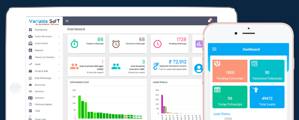Image resolution: width=299 pixels, height=120 pixels.
Task: Expand Automation submenu arrow
Action: [x=59, y=43]
